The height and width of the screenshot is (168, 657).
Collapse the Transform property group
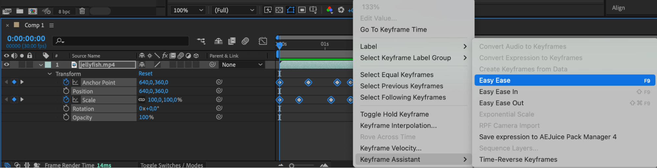[50, 74]
